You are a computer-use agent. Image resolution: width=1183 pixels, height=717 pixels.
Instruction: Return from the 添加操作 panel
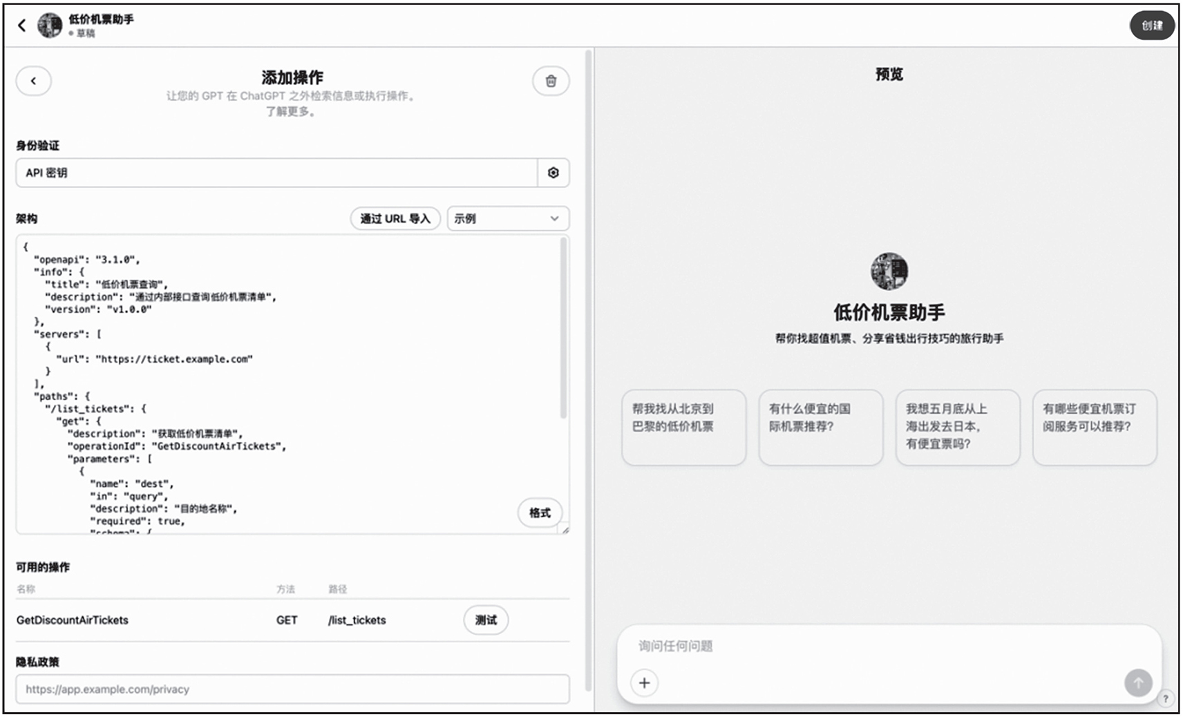pos(33,81)
